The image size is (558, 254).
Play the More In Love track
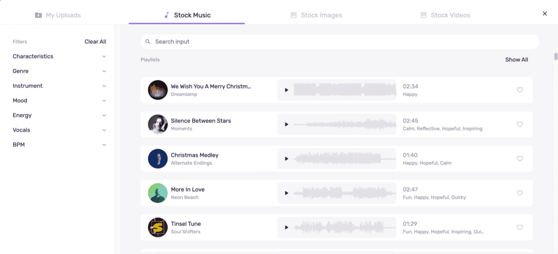[287, 193]
